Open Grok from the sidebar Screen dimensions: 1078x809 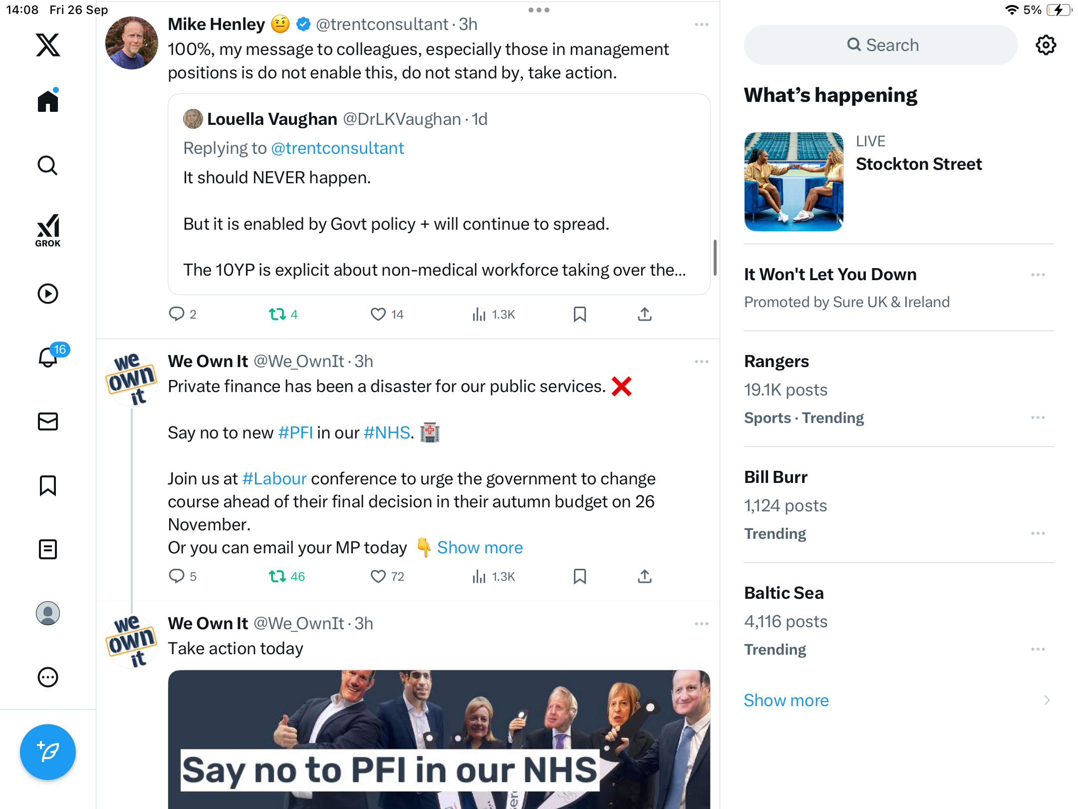[48, 230]
